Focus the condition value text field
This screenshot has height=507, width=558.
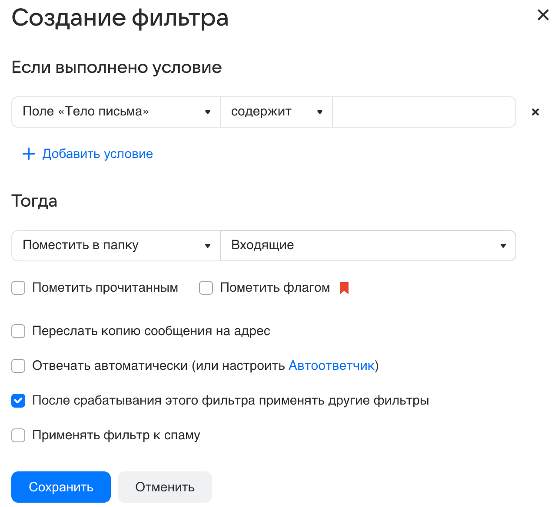(x=424, y=112)
